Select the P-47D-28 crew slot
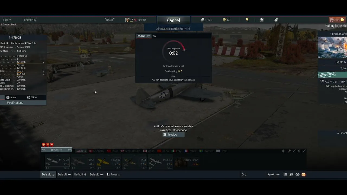347x195 pixels. [x=57, y=162]
